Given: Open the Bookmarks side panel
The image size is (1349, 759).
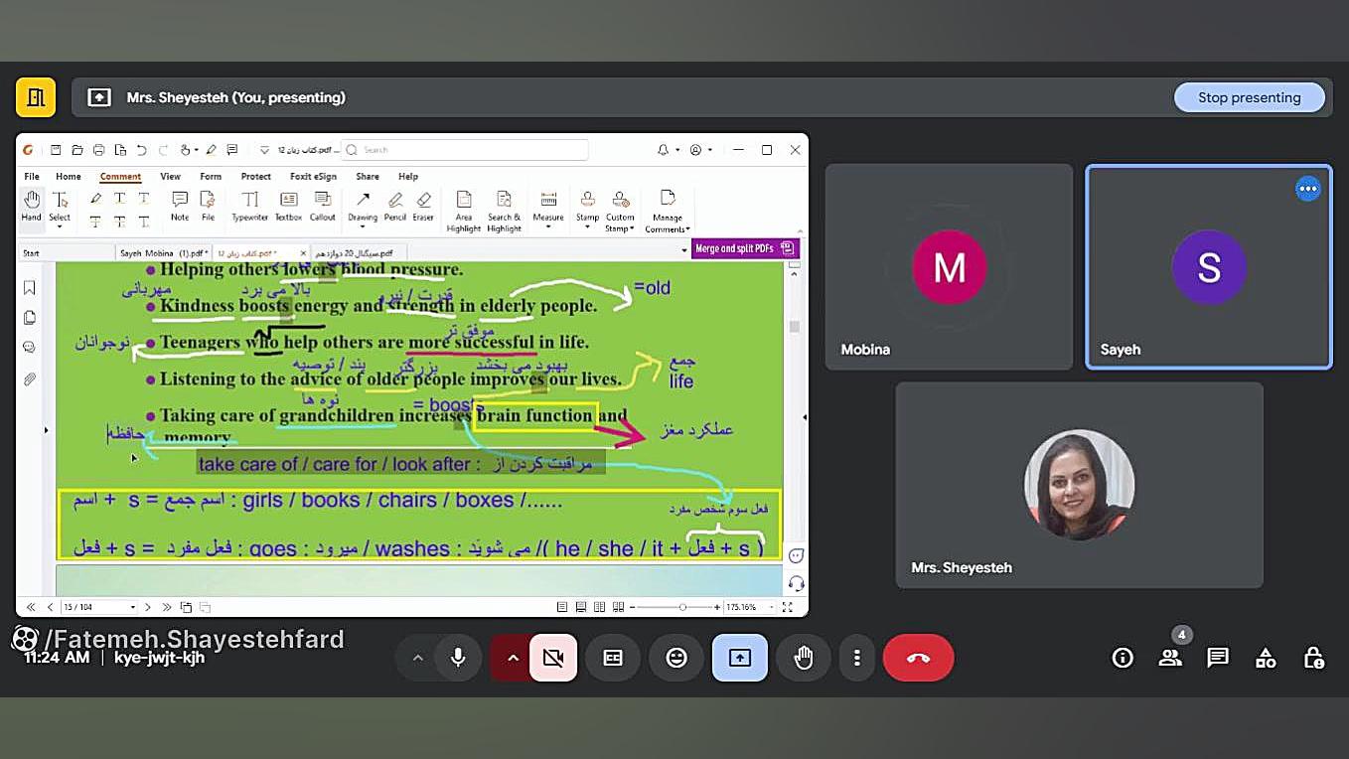Looking at the screenshot, I should 30,288.
